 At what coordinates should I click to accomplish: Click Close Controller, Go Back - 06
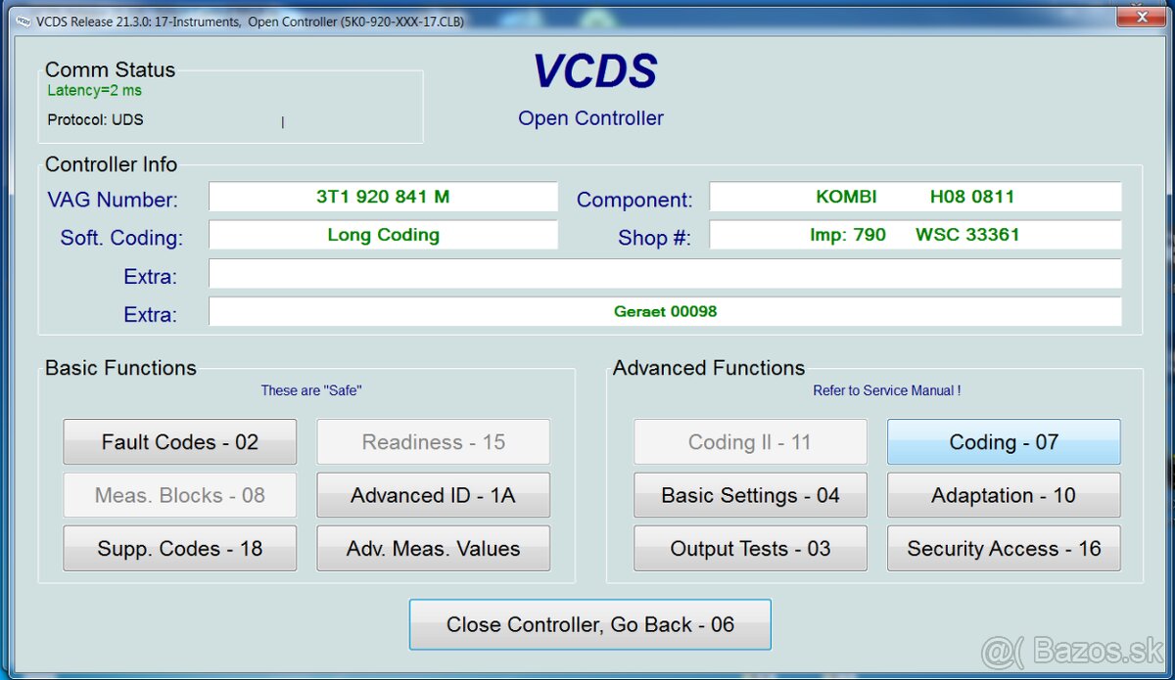point(590,624)
